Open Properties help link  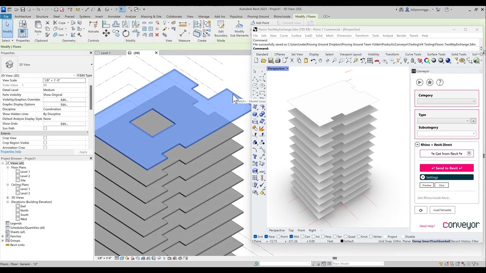point(11,152)
